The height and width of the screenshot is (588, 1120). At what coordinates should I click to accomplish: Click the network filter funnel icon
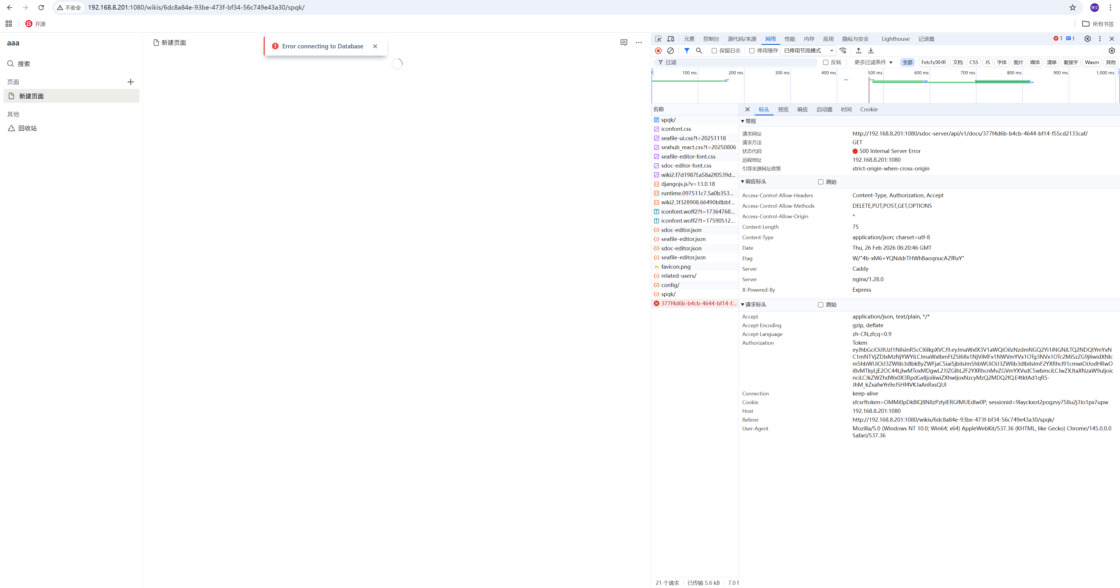[687, 51]
